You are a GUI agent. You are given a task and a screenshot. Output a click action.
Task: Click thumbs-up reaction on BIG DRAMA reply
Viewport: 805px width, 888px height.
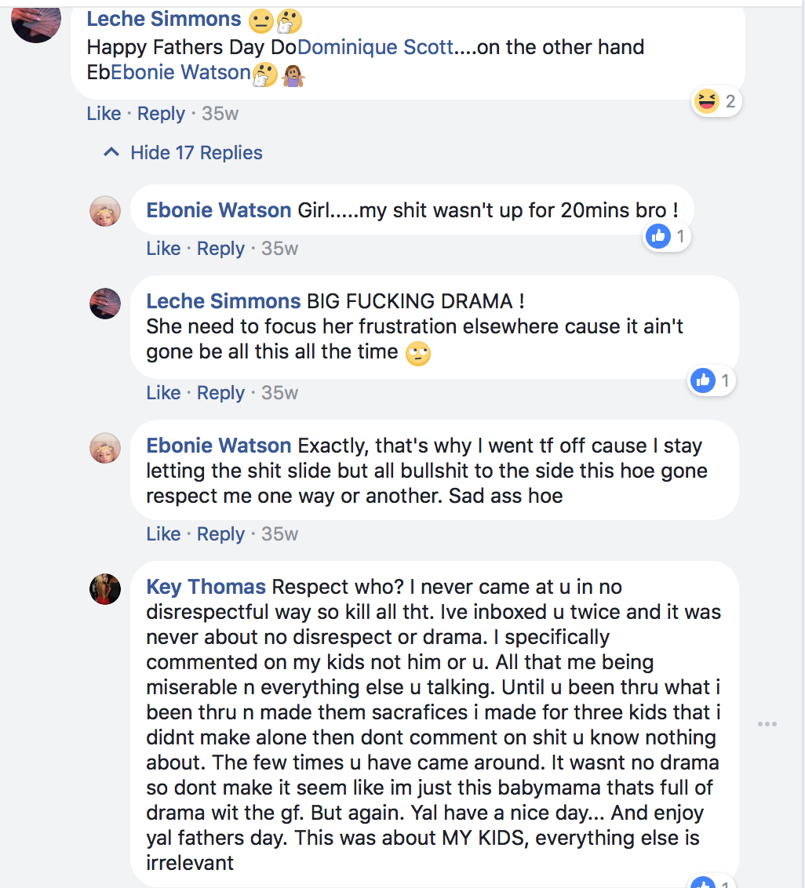pos(703,380)
